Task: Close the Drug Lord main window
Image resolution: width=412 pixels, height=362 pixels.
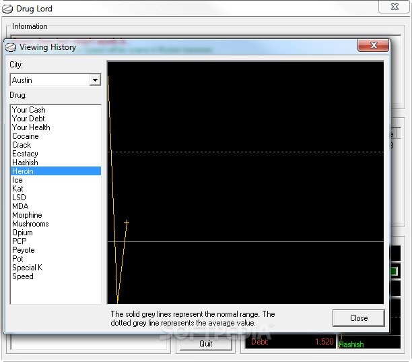Action: 394,7
